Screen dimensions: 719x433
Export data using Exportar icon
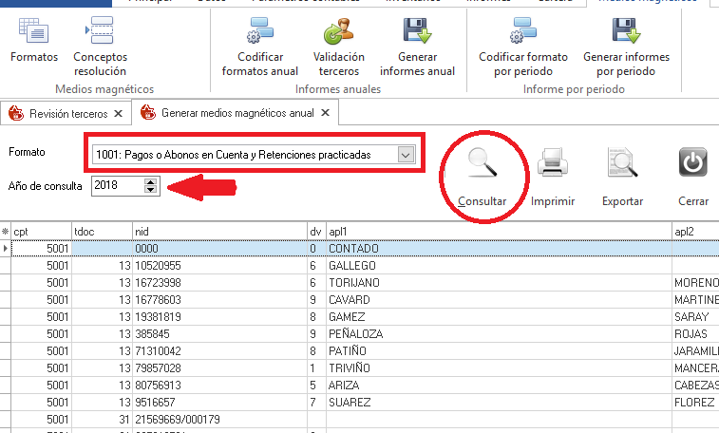(x=622, y=176)
